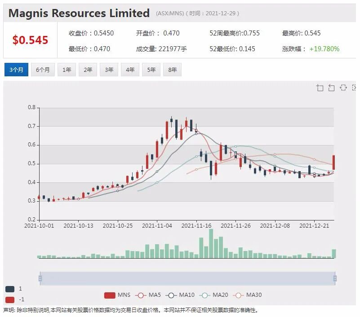Click the 最高价: 0.545 value
Viewport: 360px width, 317px height.
[x=301, y=33]
